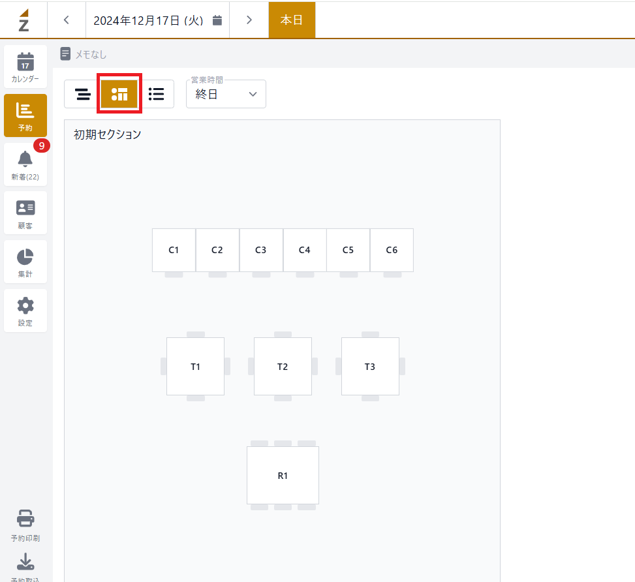635x582 pixels.
Task: Select counter seat C4
Action: click(305, 250)
